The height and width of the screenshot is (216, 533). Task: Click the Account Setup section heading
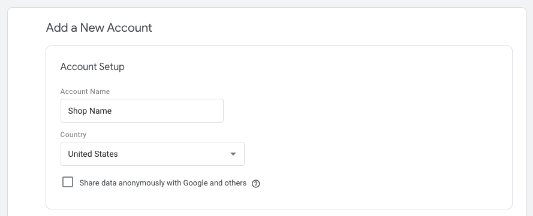tap(92, 66)
